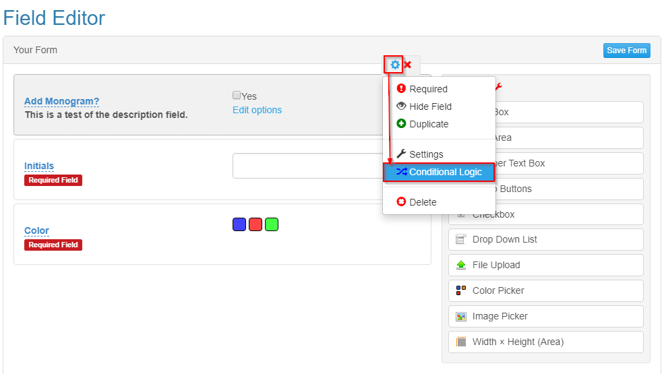664x374 pixels.
Task: Pick the blue color swatch
Action: point(239,224)
